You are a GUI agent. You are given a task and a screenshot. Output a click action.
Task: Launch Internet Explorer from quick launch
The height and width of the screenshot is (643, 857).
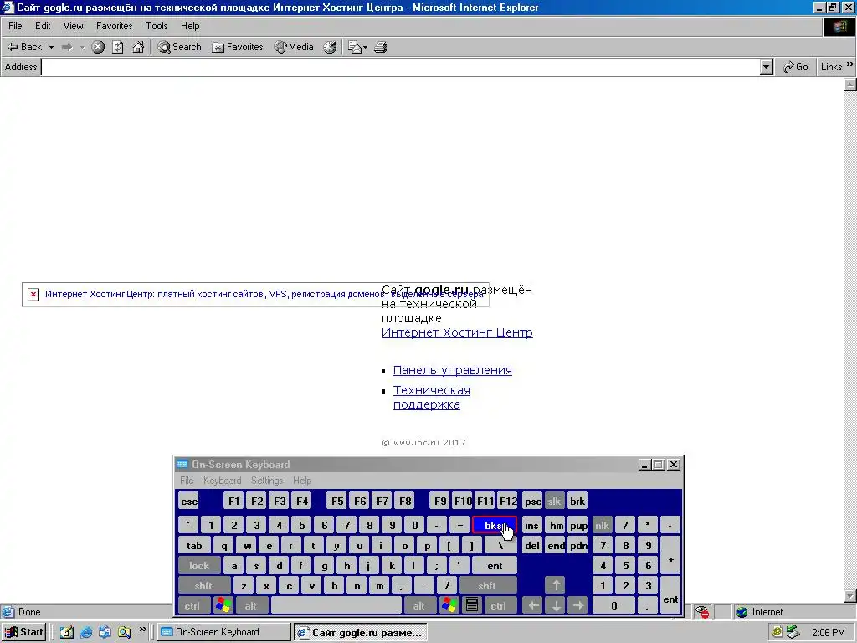pyautogui.click(x=86, y=632)
